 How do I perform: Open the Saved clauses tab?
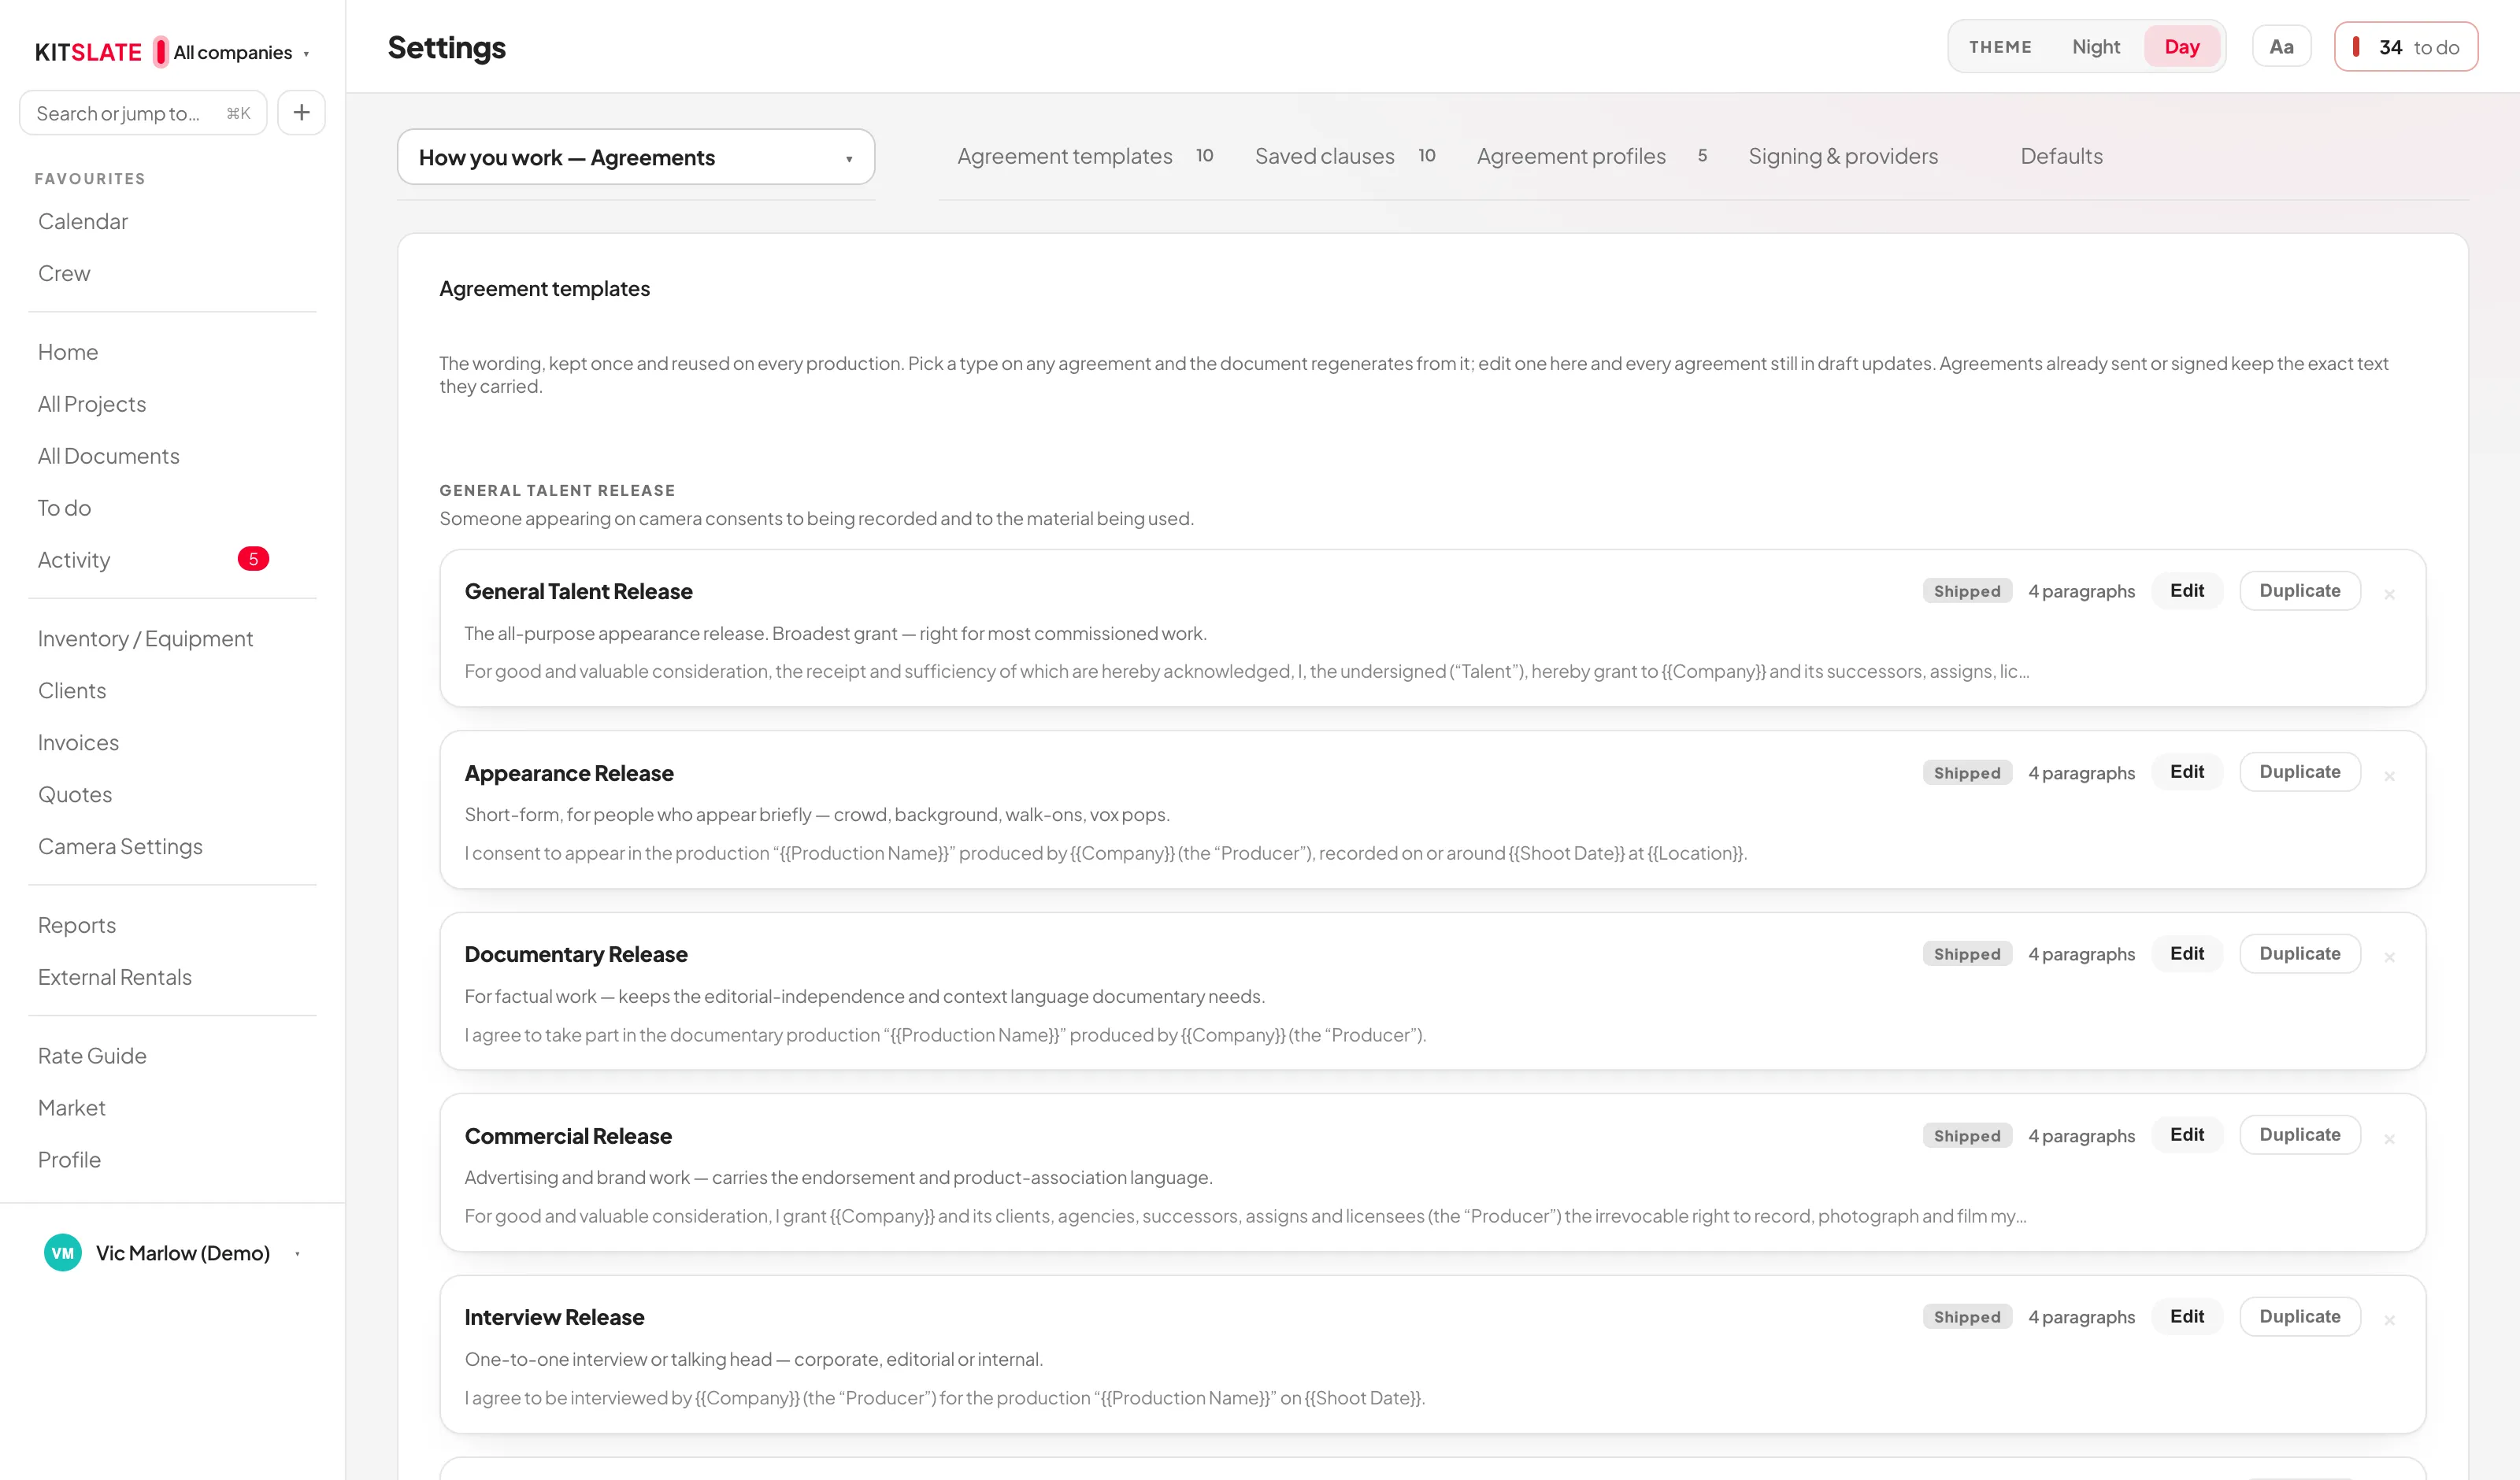pos(1345,156)
